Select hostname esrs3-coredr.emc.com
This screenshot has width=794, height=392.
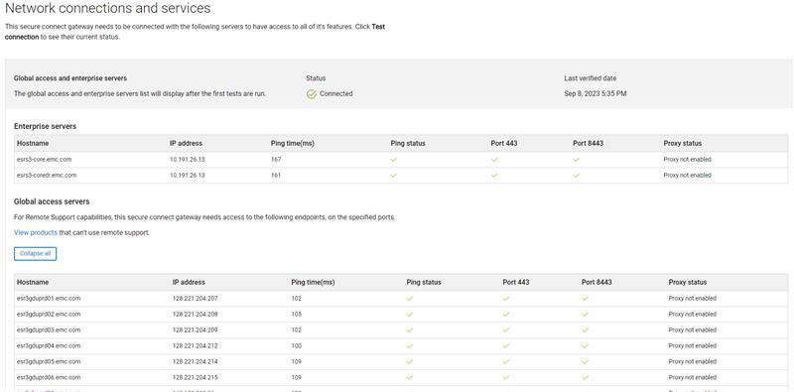point(47,176)
